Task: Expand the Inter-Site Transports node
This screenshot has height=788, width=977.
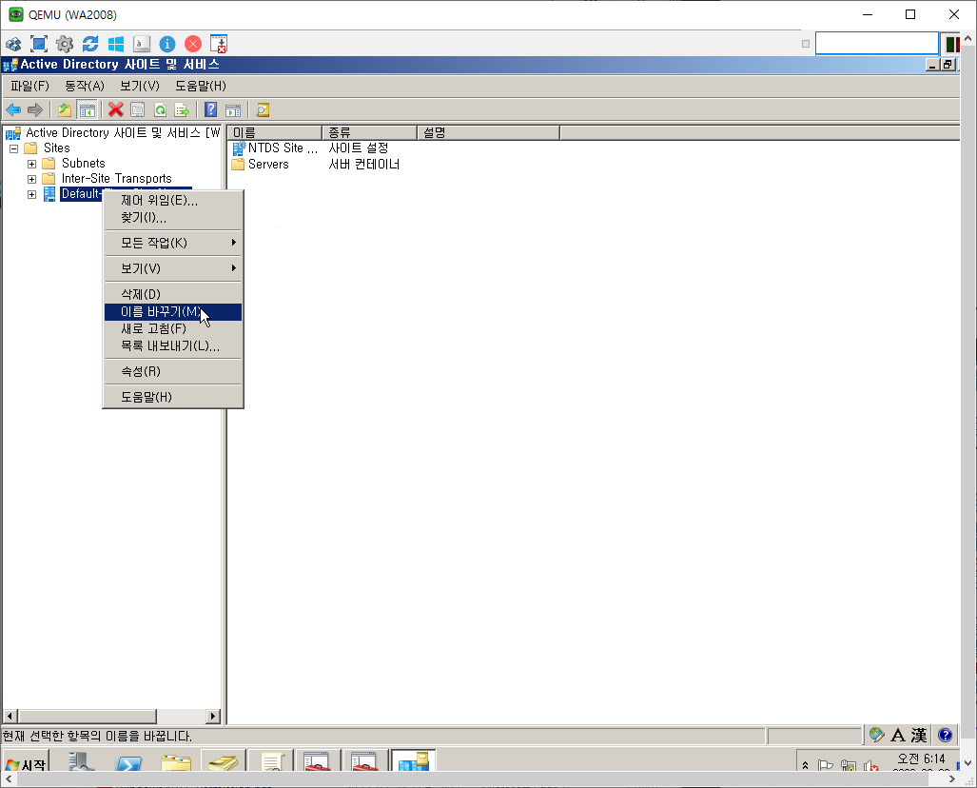Action: point(31,180)
